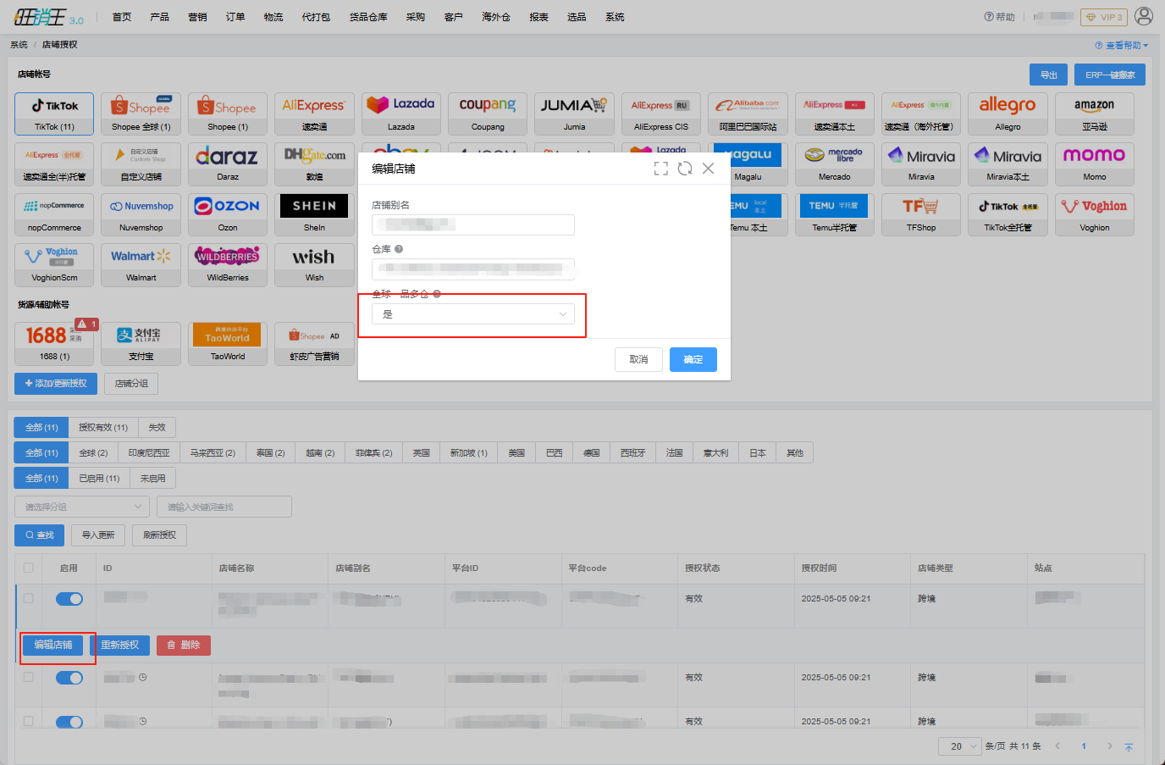Screen dimensions: 1165x765
Task: Expand the 查看帮助 dropdown
Action: click(x=1122, y=45)
